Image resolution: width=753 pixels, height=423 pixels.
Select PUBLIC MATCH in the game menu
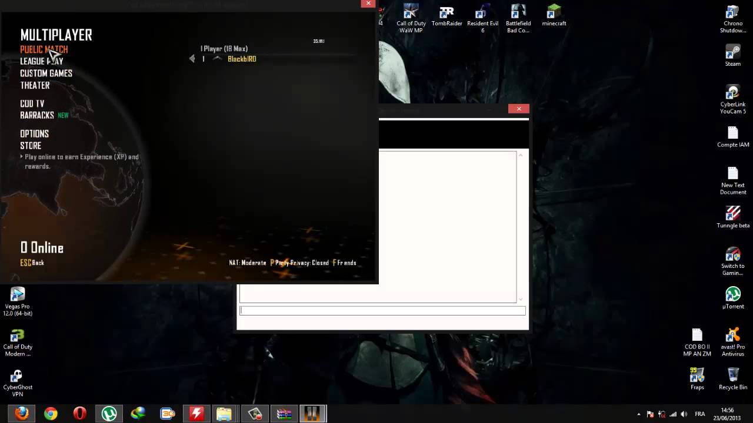coord(44,49)
